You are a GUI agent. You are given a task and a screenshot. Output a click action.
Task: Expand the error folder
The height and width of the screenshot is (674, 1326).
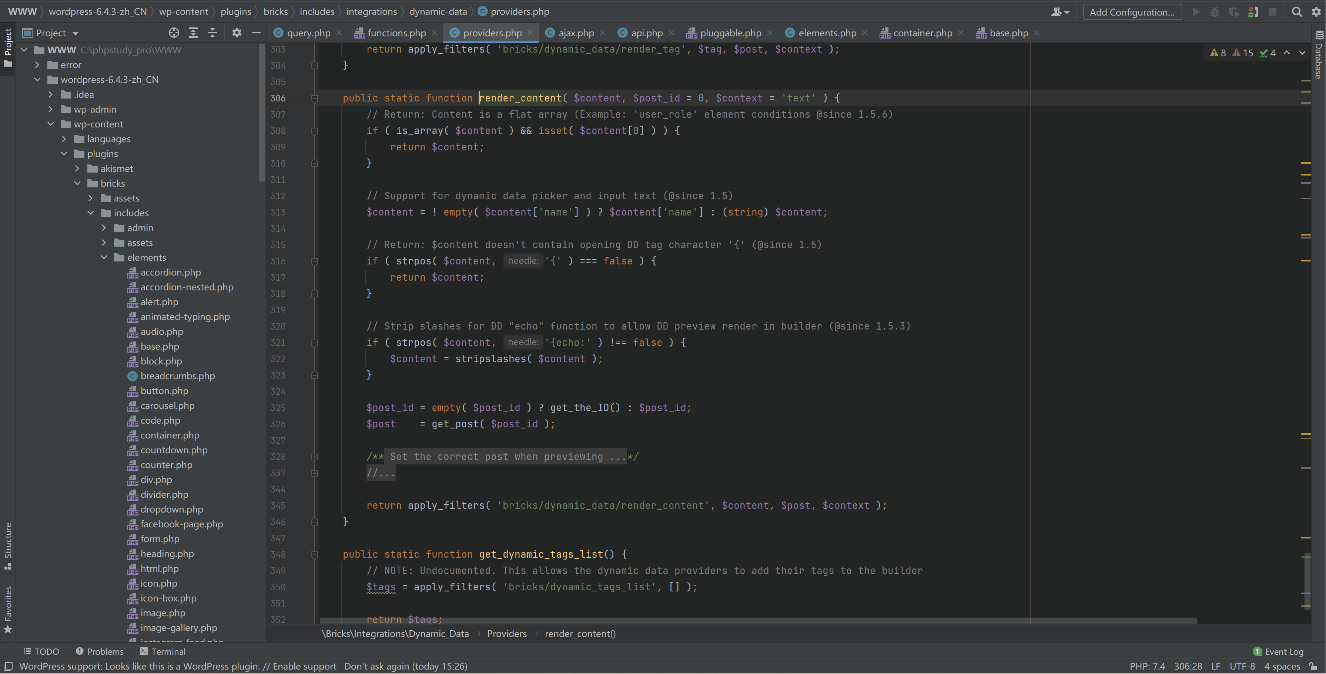point(37,65)
